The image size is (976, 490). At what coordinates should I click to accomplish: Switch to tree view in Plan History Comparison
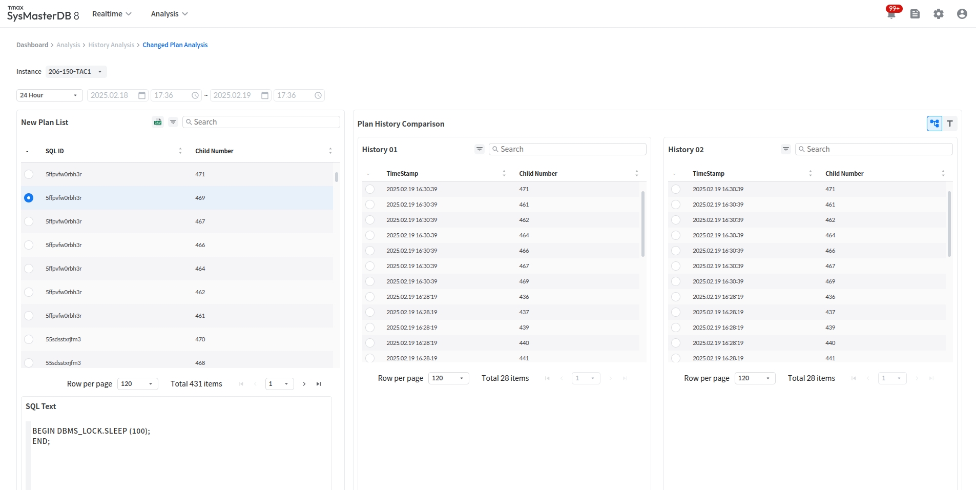coord(935,124)
